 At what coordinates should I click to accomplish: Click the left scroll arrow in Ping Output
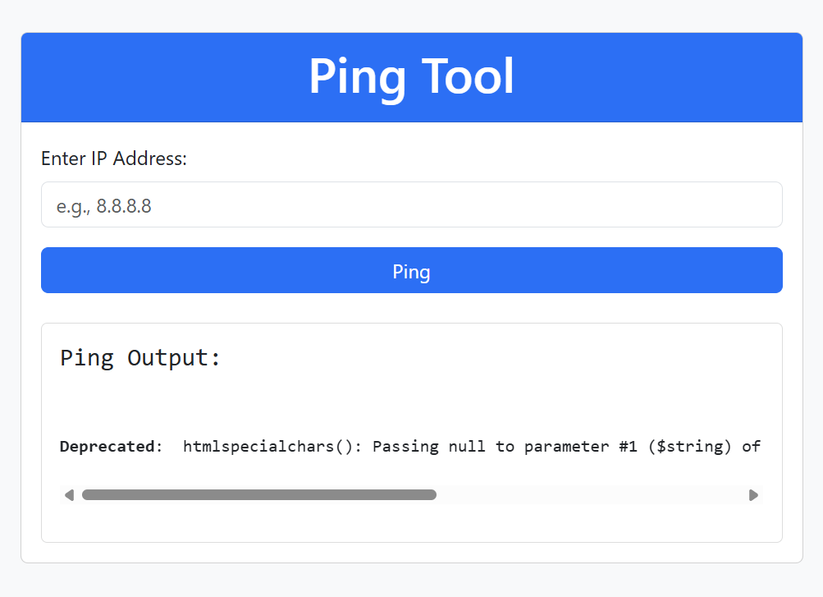69,495
